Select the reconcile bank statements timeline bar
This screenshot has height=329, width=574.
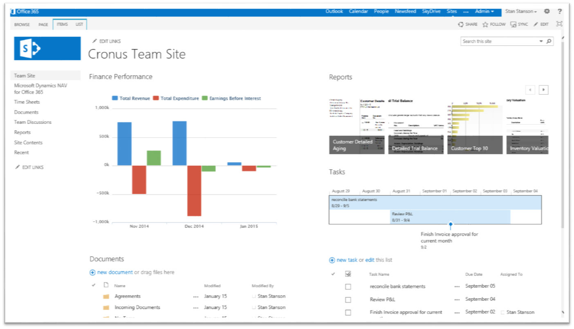pyautogui.click(x=435, y=203)
